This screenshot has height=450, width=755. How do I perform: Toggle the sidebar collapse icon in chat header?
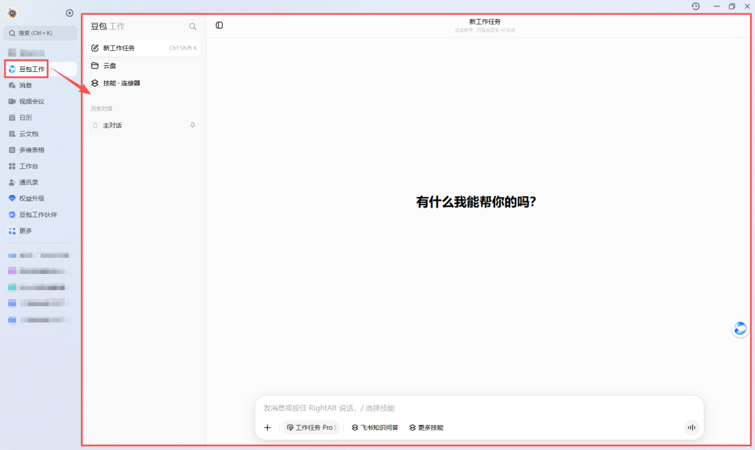[x=219, y=25]
